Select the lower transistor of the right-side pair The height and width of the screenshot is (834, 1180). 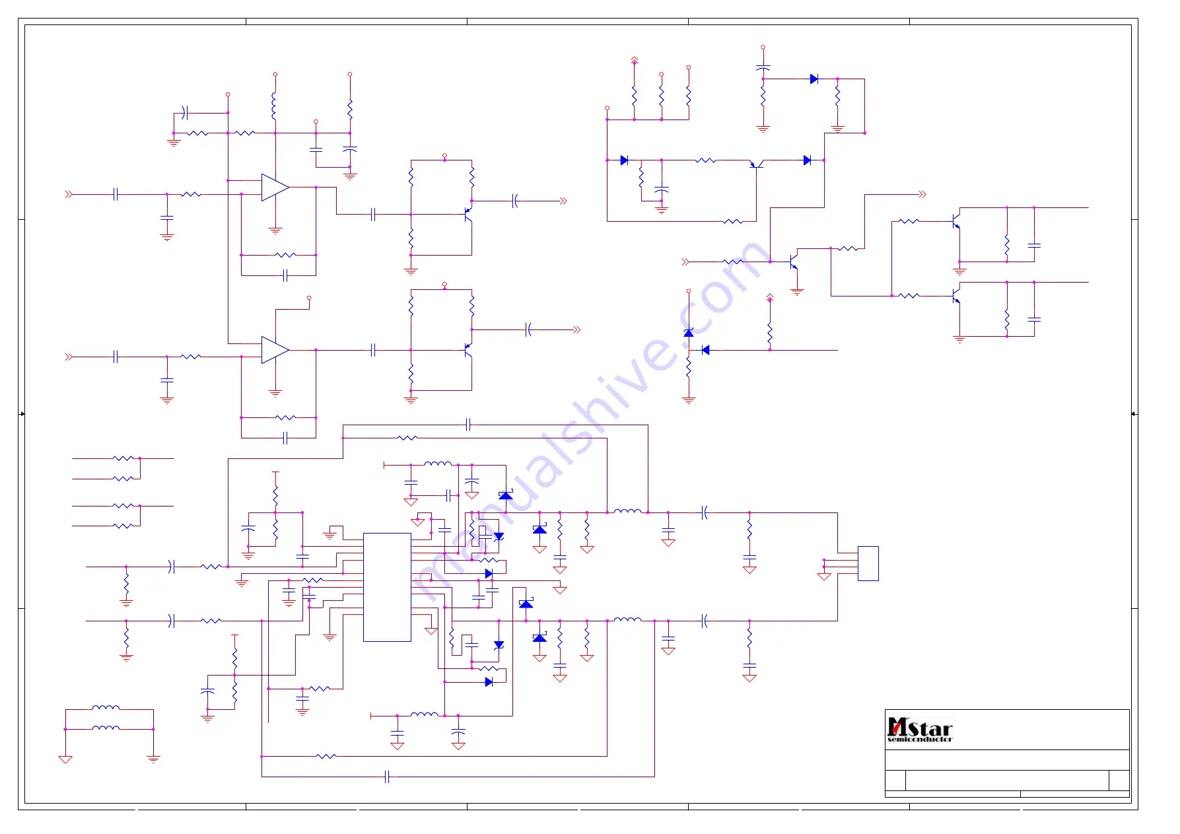click(955, 295)
